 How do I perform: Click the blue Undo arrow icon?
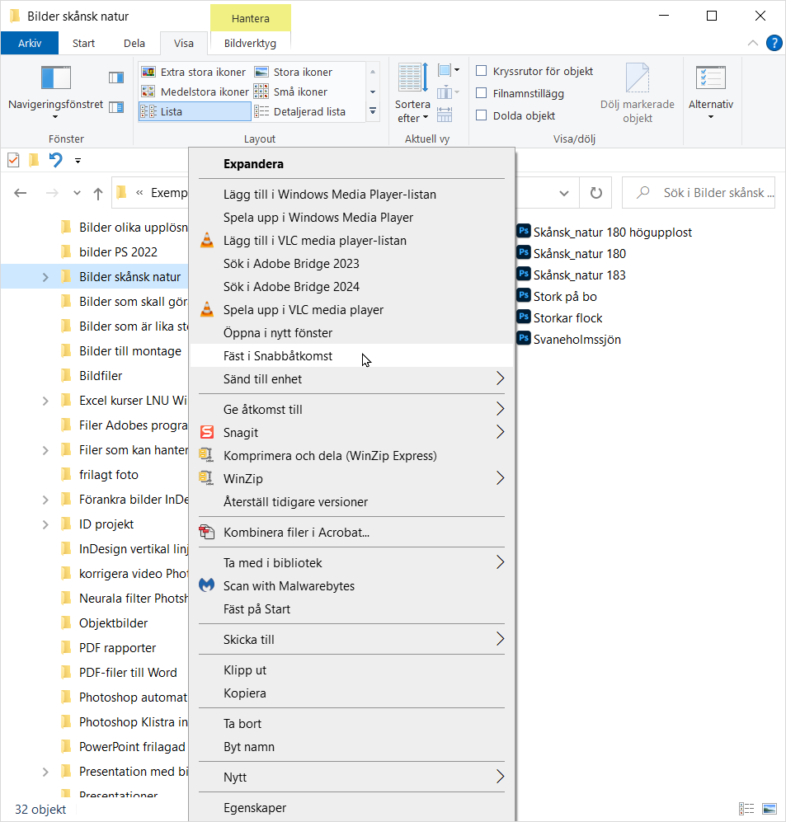click(x=55, y=160)
